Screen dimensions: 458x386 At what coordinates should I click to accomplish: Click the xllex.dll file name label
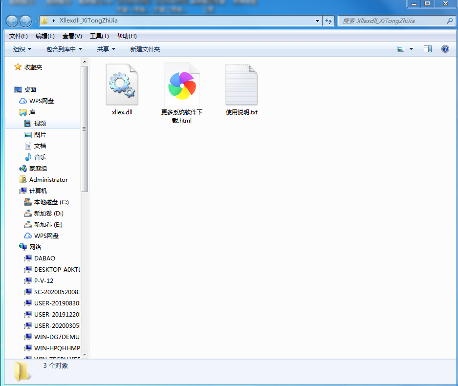[122, 112]
